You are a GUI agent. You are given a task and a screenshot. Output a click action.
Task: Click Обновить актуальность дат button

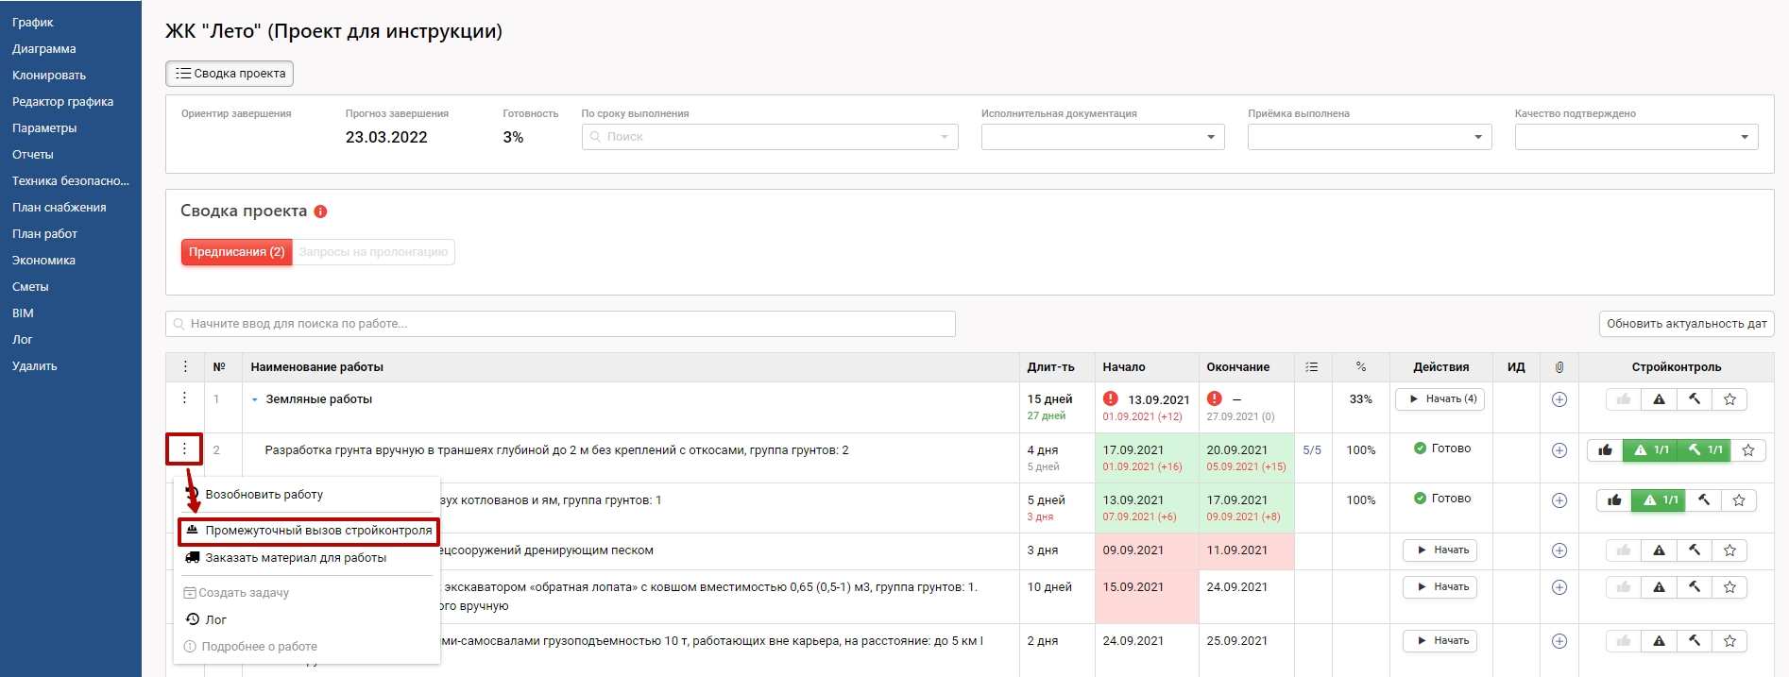pos(1686,324)
